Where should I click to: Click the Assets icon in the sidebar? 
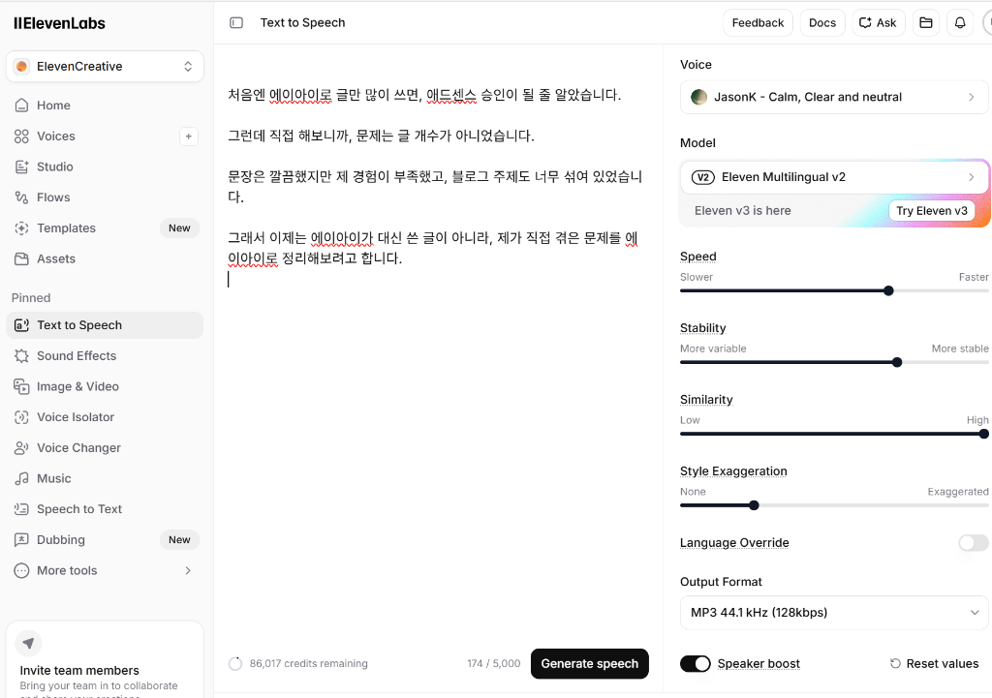pos(21,258)
